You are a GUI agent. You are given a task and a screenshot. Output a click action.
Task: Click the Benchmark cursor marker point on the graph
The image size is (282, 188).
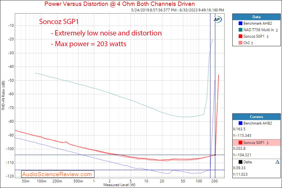coord(210,170)
